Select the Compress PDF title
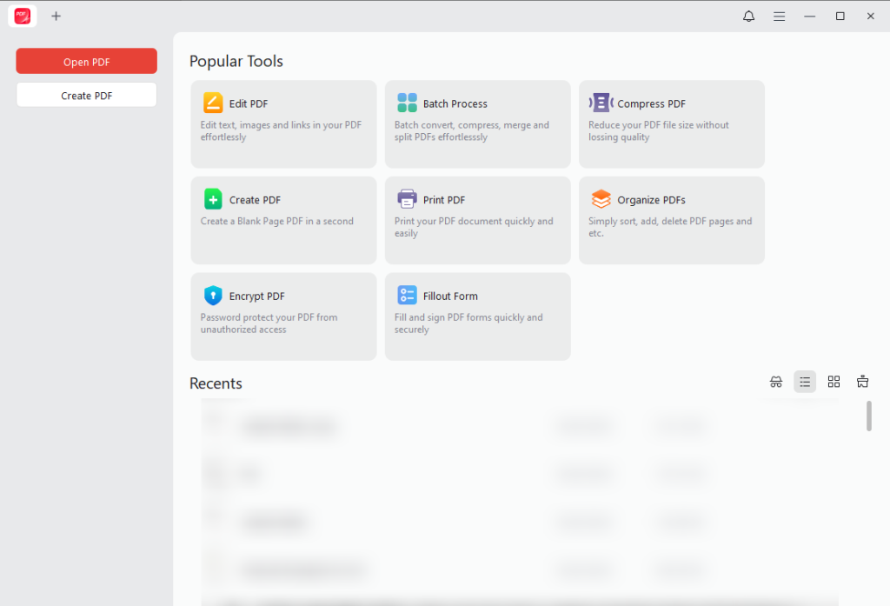Viewport: 890px width, 606px height. click(x=651, y=104)
